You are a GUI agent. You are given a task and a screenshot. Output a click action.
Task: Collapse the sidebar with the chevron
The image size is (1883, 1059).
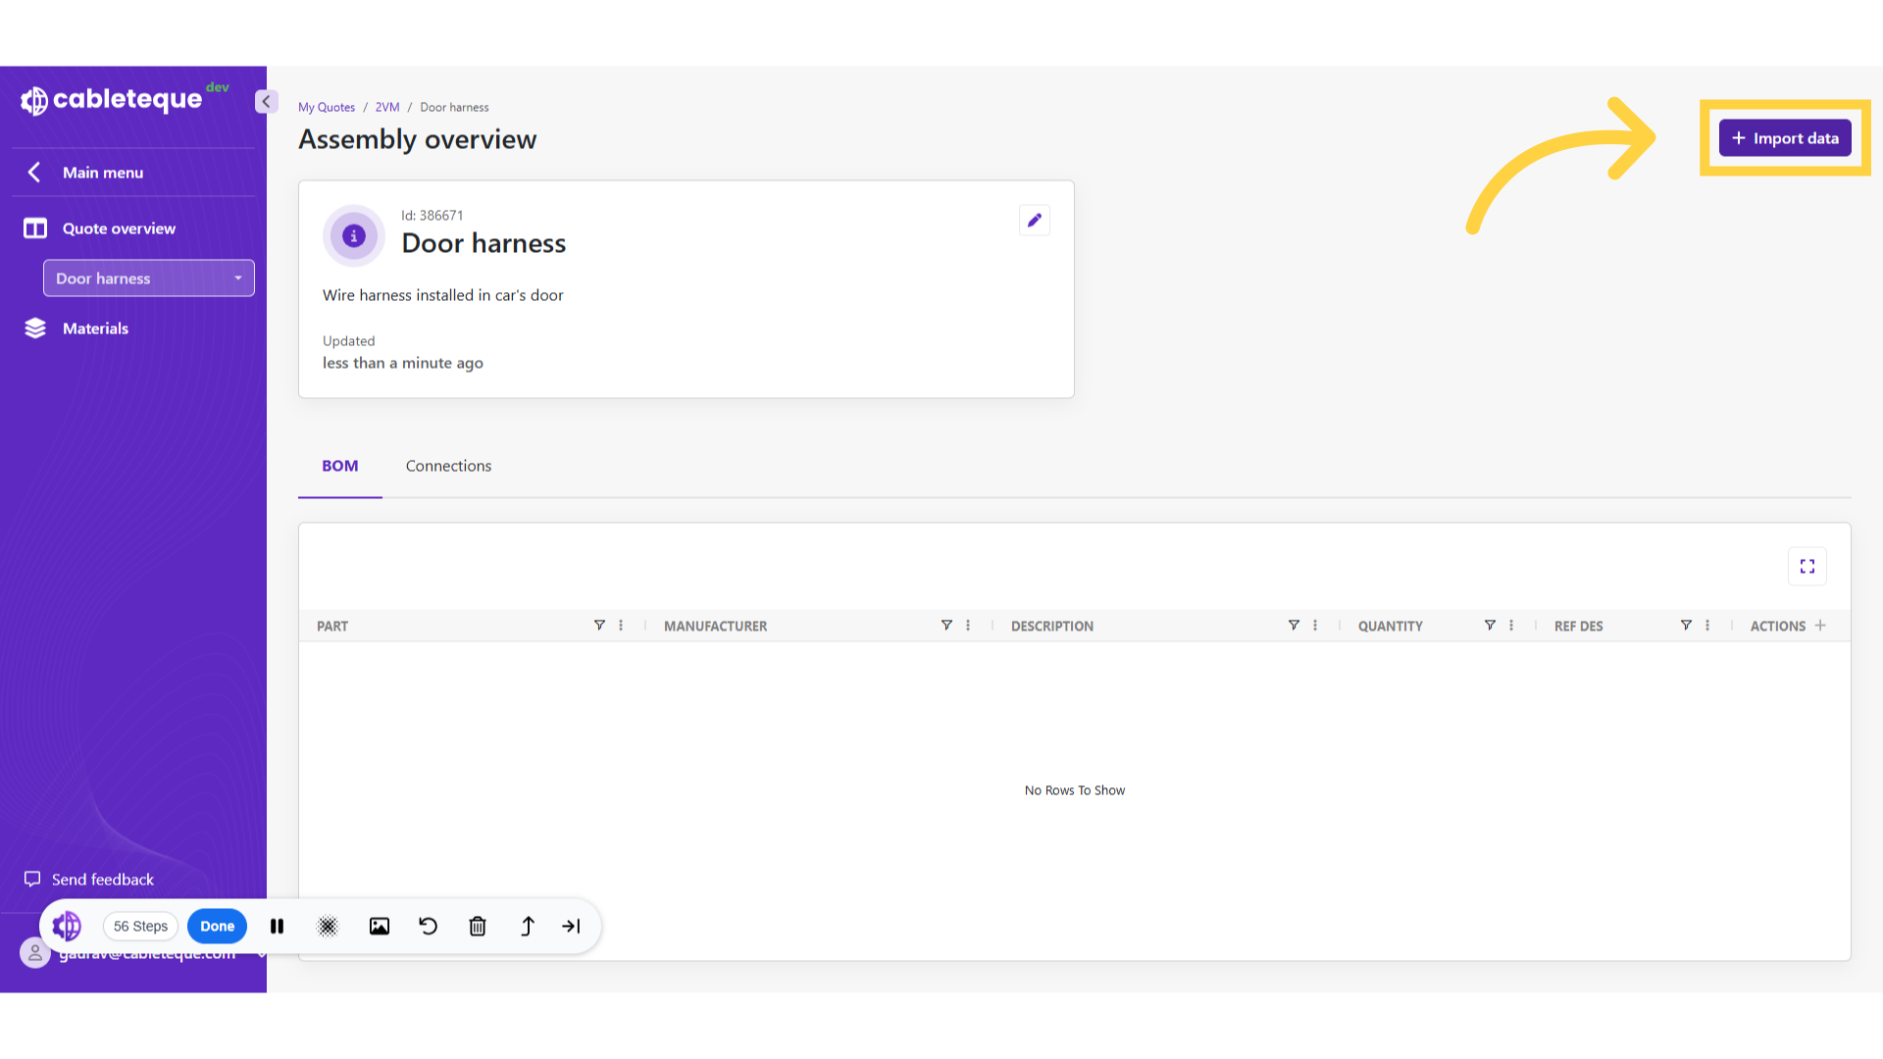click(266, 101)
